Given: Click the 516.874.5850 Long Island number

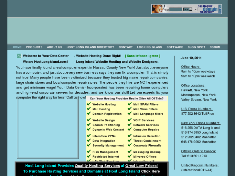Looking at the screenshot, I should coord(199,132).
